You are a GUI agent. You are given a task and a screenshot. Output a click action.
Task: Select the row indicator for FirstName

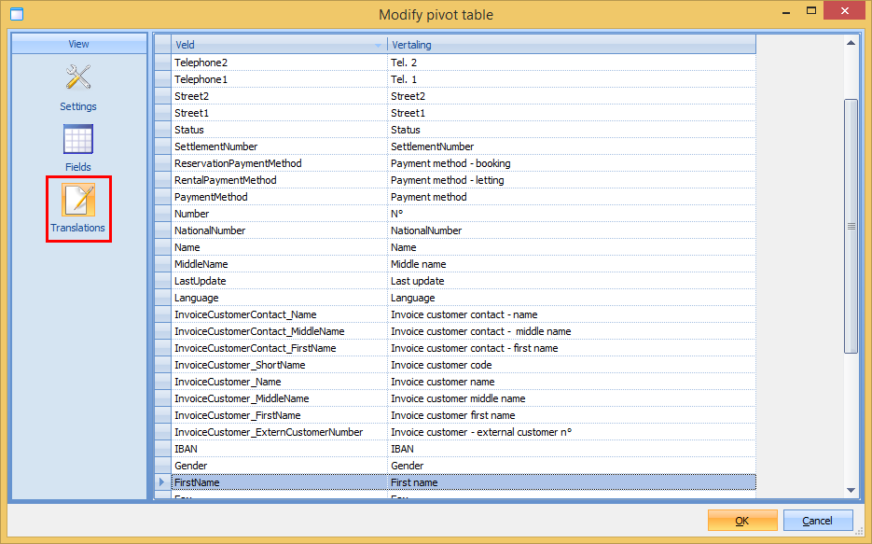click(x=162, y=482)
